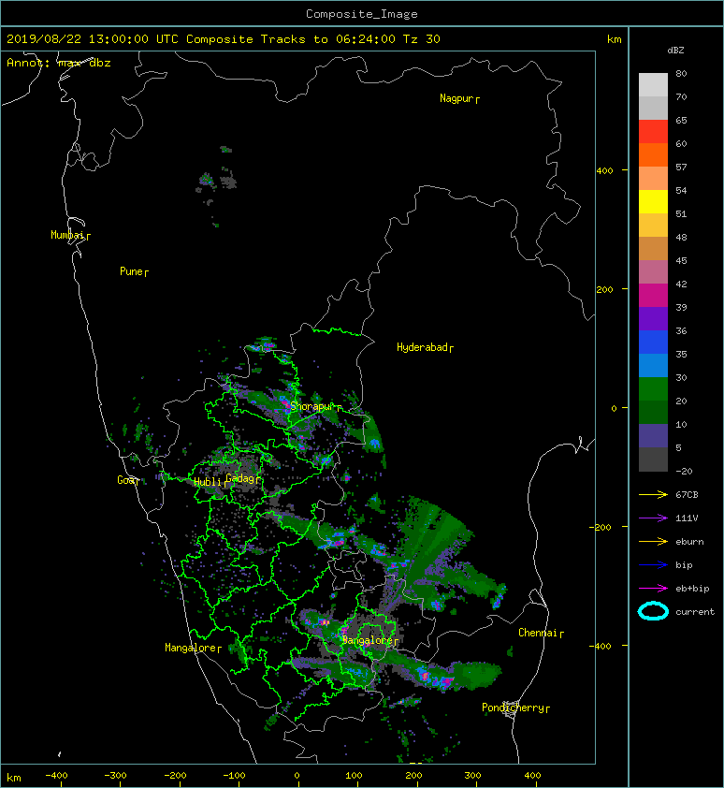Click the magenta eb+bip legend arrow

point(653,588)
